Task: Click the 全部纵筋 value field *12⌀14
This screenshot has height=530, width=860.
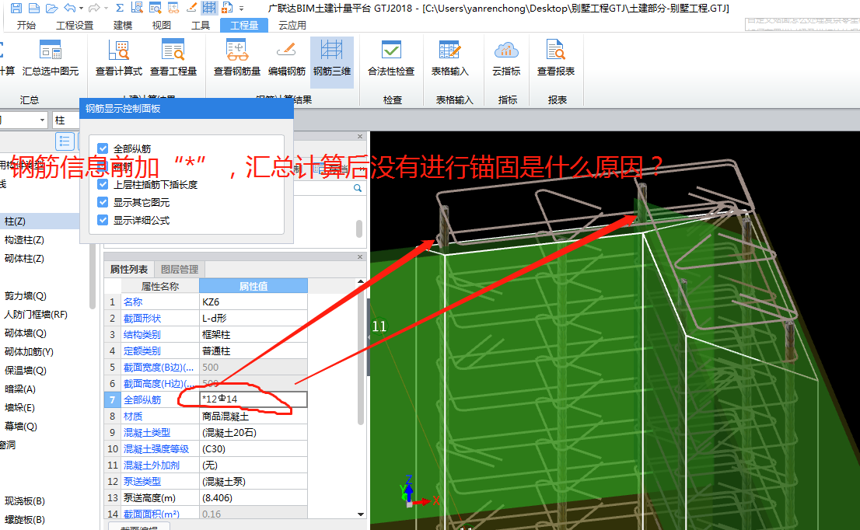Action: coord(253,399)
